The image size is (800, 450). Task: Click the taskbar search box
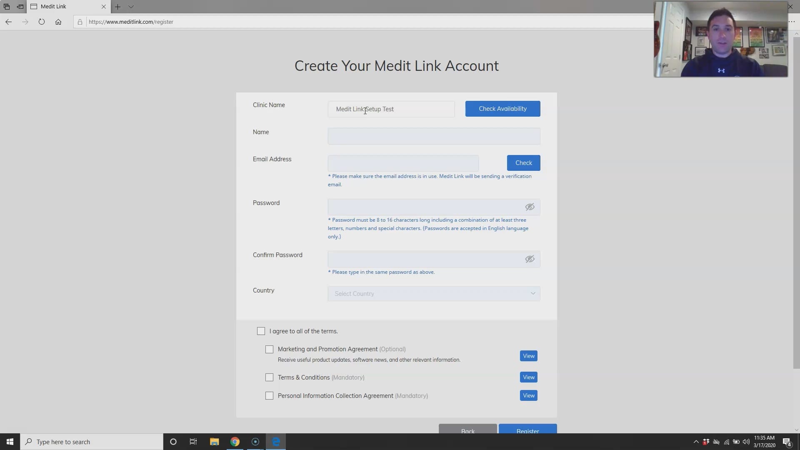92,442
